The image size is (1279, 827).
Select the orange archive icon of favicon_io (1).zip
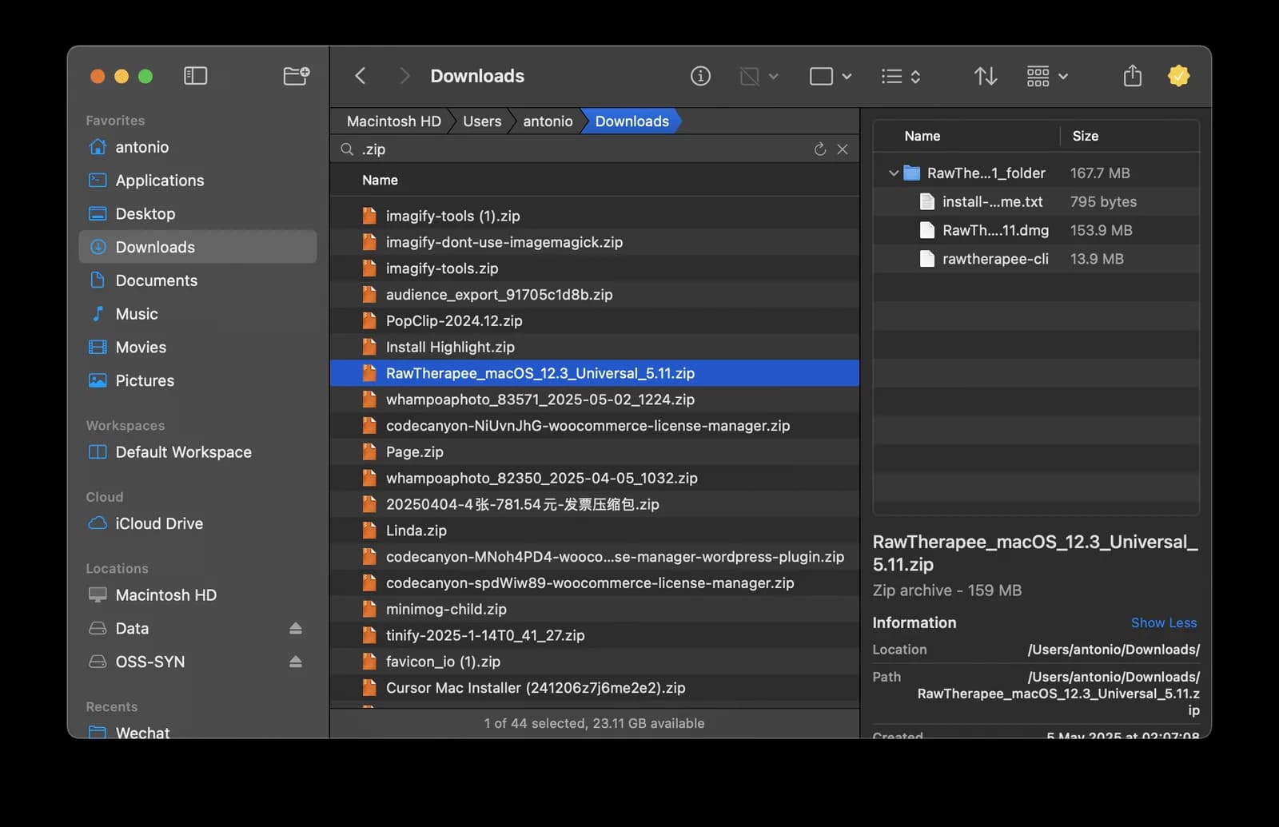[x=369, y=662]
